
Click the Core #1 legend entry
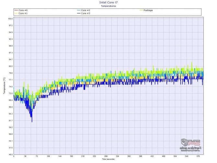[x=21, y=13]
